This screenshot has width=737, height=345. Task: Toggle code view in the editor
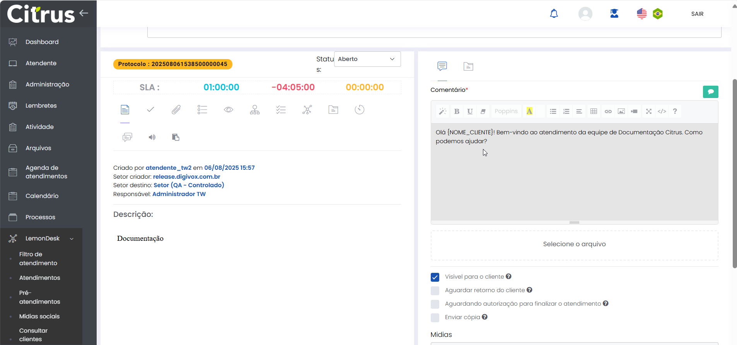coord(662,112)
